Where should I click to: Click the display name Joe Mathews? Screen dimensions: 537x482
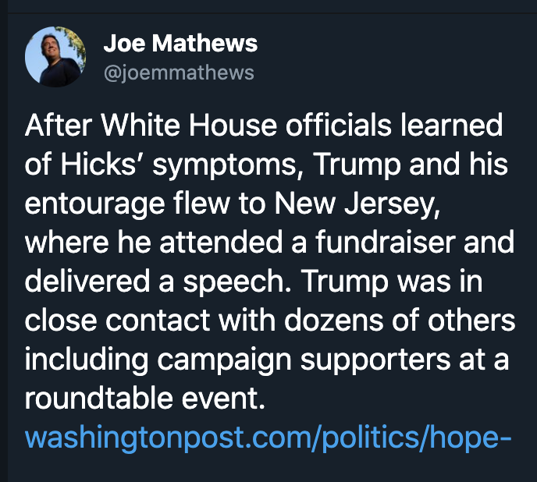(x=180, y=44)
